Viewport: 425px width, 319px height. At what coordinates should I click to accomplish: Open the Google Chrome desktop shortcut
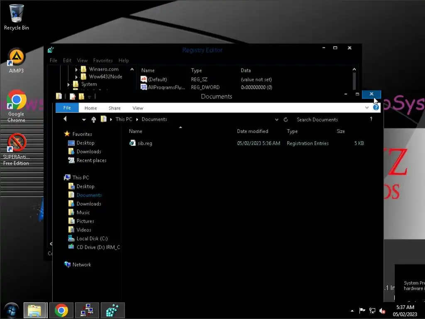tap(16, 106)
